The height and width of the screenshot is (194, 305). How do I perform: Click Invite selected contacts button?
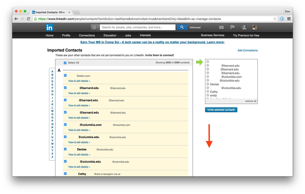[x=221, y=110]
